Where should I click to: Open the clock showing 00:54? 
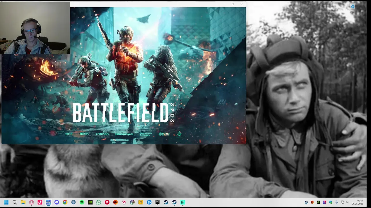coord(357,202)
